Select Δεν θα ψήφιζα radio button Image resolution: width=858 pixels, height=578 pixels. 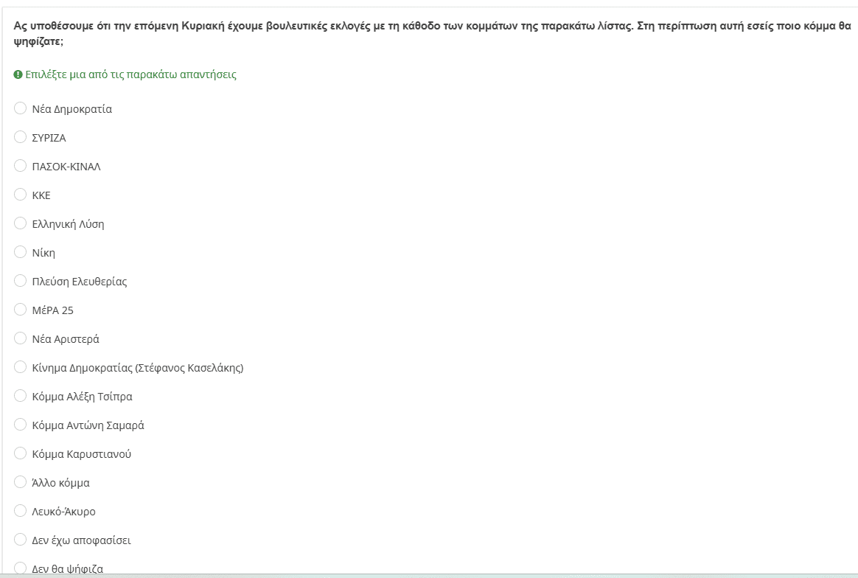[x=21, y=568]
